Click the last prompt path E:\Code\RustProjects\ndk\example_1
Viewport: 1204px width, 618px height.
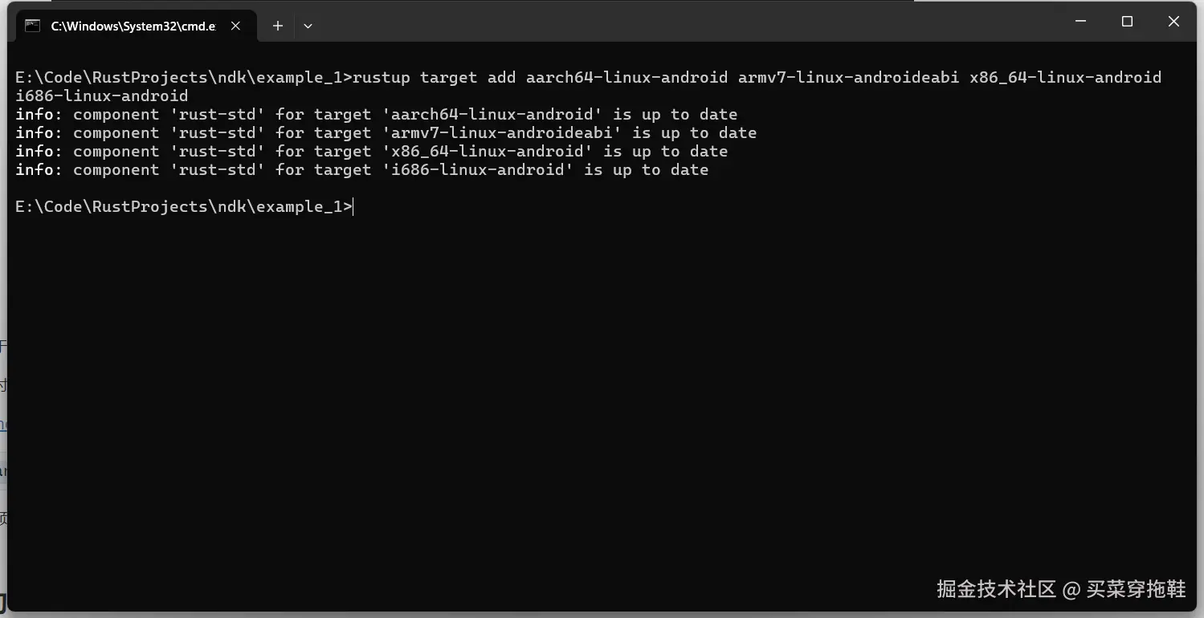(x=179, y=207)
